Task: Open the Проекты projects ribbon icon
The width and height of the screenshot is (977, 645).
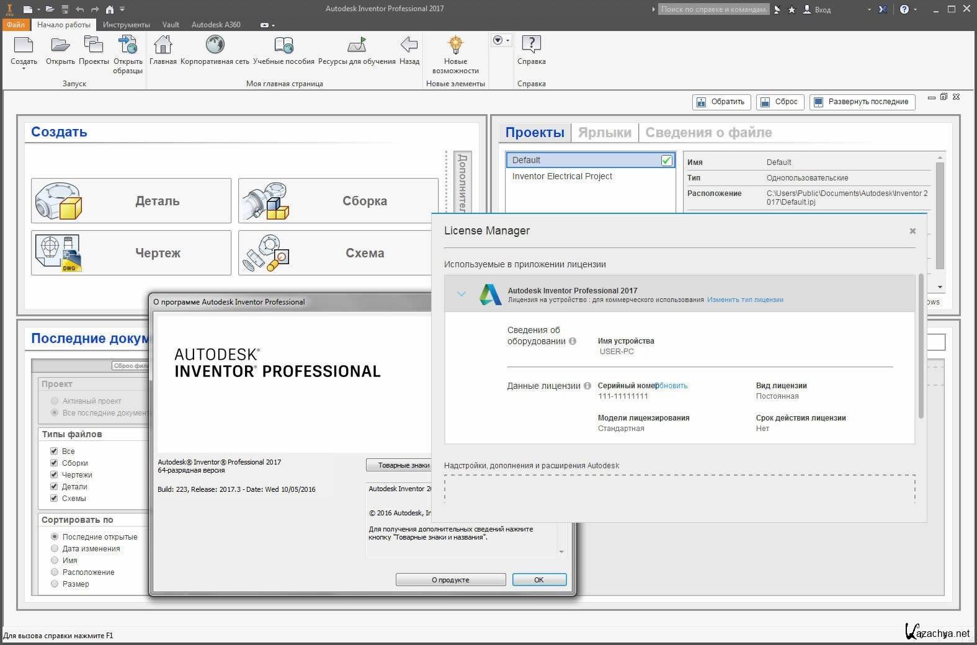Action: pyautogui.click(x=94, y=45)
